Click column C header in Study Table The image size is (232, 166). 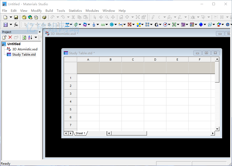[x=133, y=60]
